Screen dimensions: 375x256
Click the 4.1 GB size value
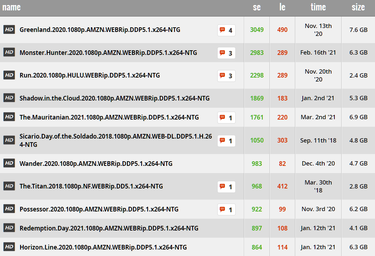[x=358, y=228]
